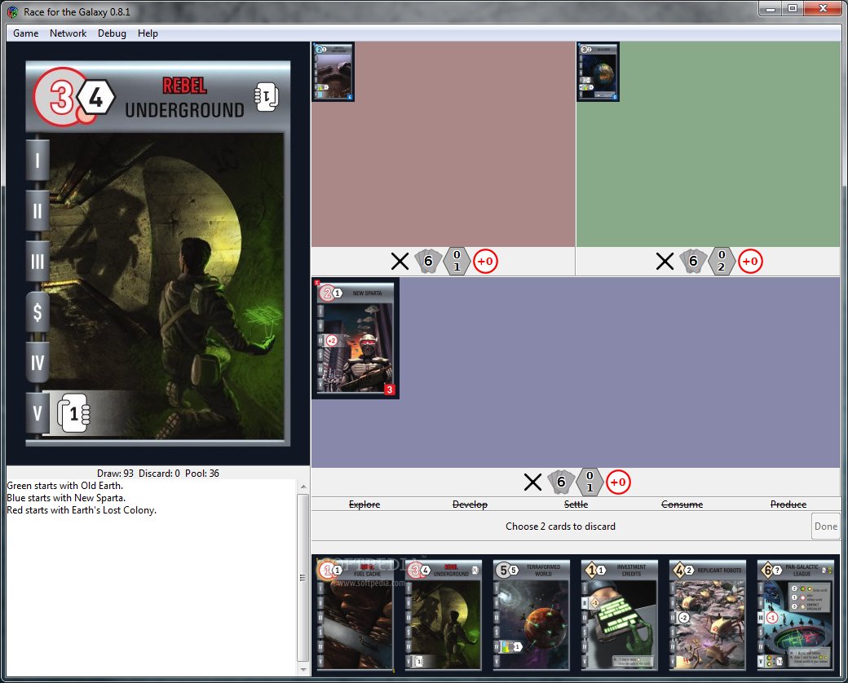Click phase IV tab on large card preview
The width and height of the screenshot is (848, 683).
tap(38, 363)
